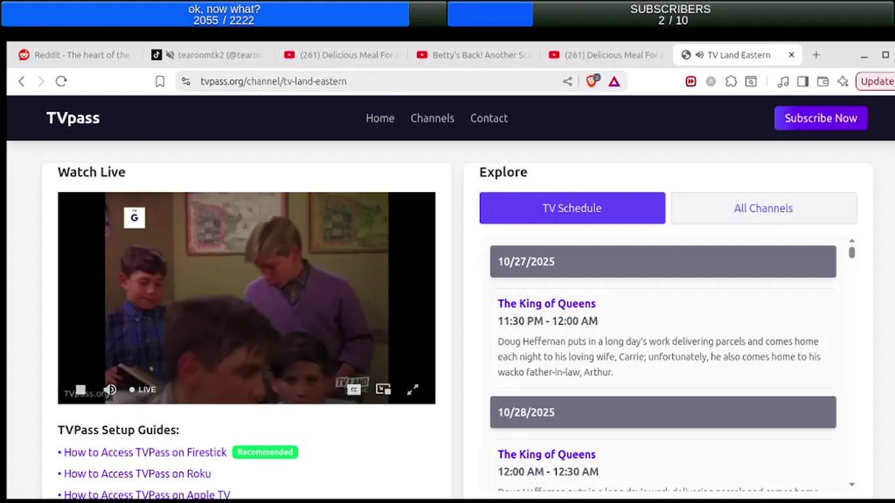Click the 'TVPass Setup Guides:' heading

pyautogui.click(x=119, y=430)
